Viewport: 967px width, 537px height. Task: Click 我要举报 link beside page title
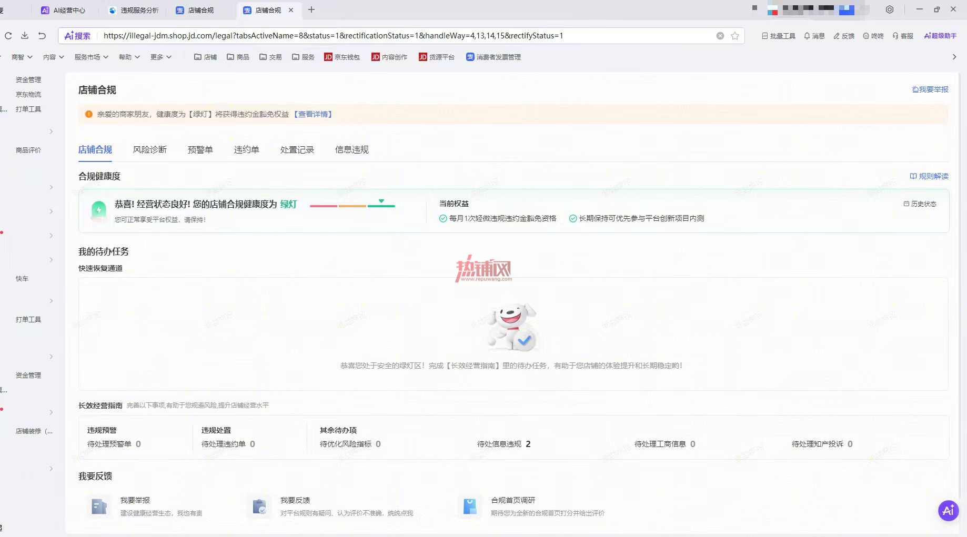pyautogui.click(x=930, y=89)
